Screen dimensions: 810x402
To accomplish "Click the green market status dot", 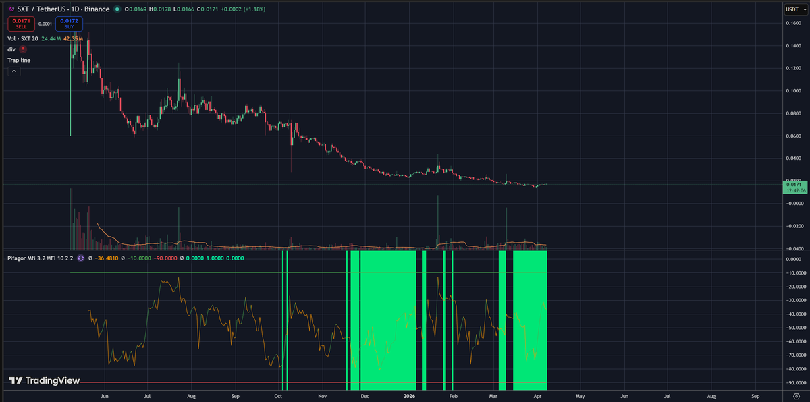I will pyautogui.click(x=117, y=9).
